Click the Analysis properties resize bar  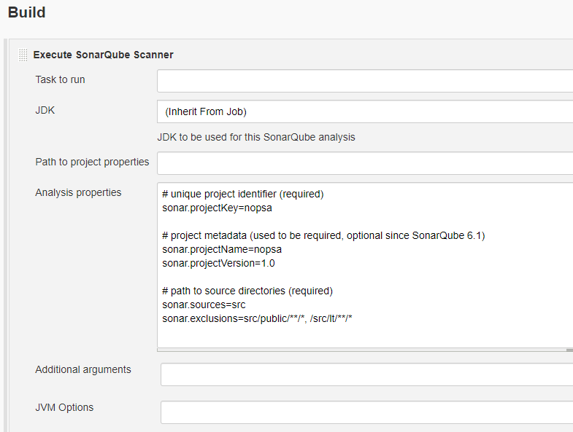pos(365,350)
